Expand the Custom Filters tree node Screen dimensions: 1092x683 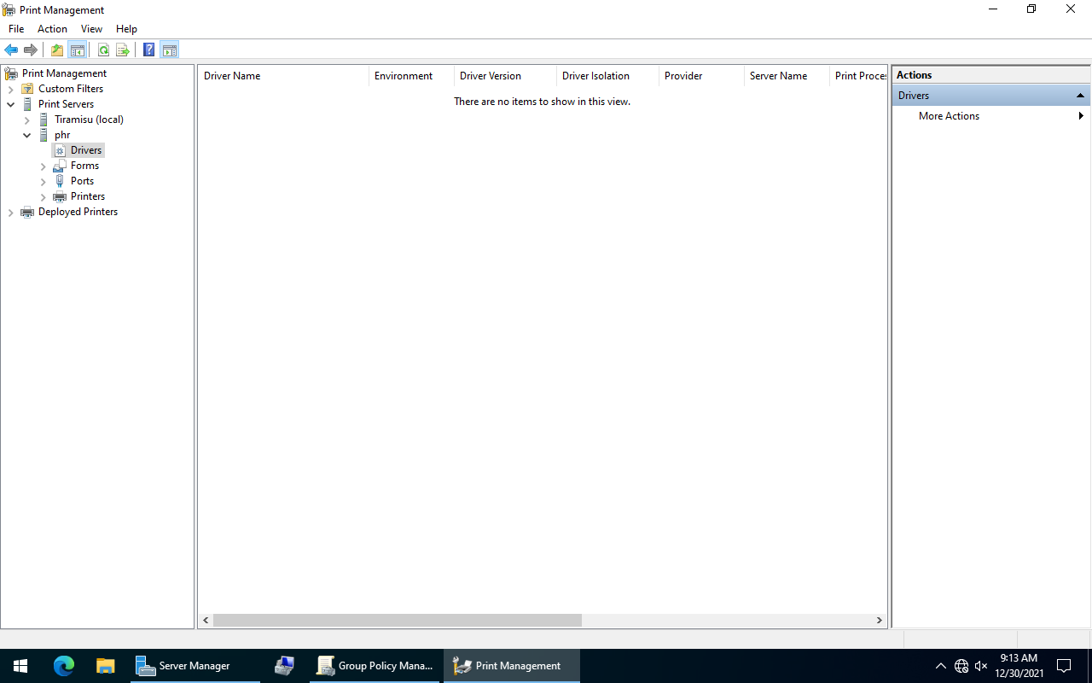point(11,89)
